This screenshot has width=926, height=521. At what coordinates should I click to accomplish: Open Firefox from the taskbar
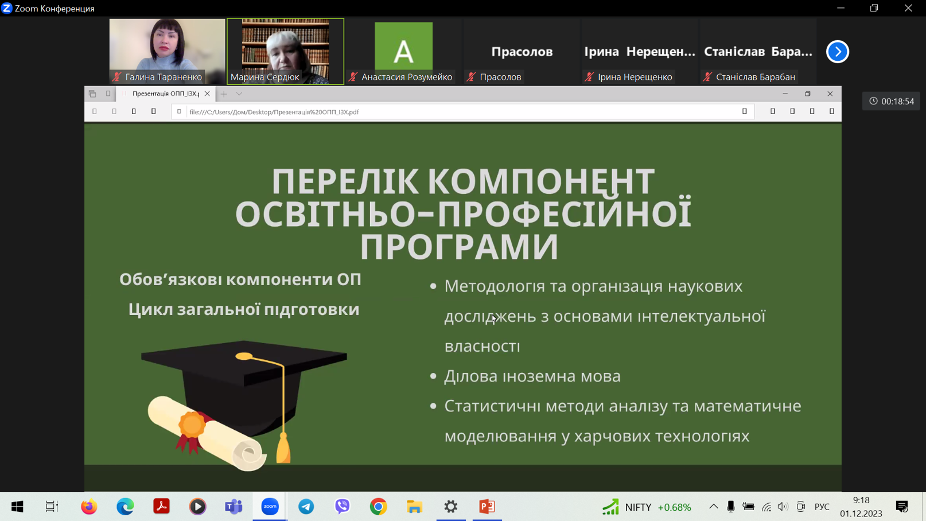(x=89, y=507)
